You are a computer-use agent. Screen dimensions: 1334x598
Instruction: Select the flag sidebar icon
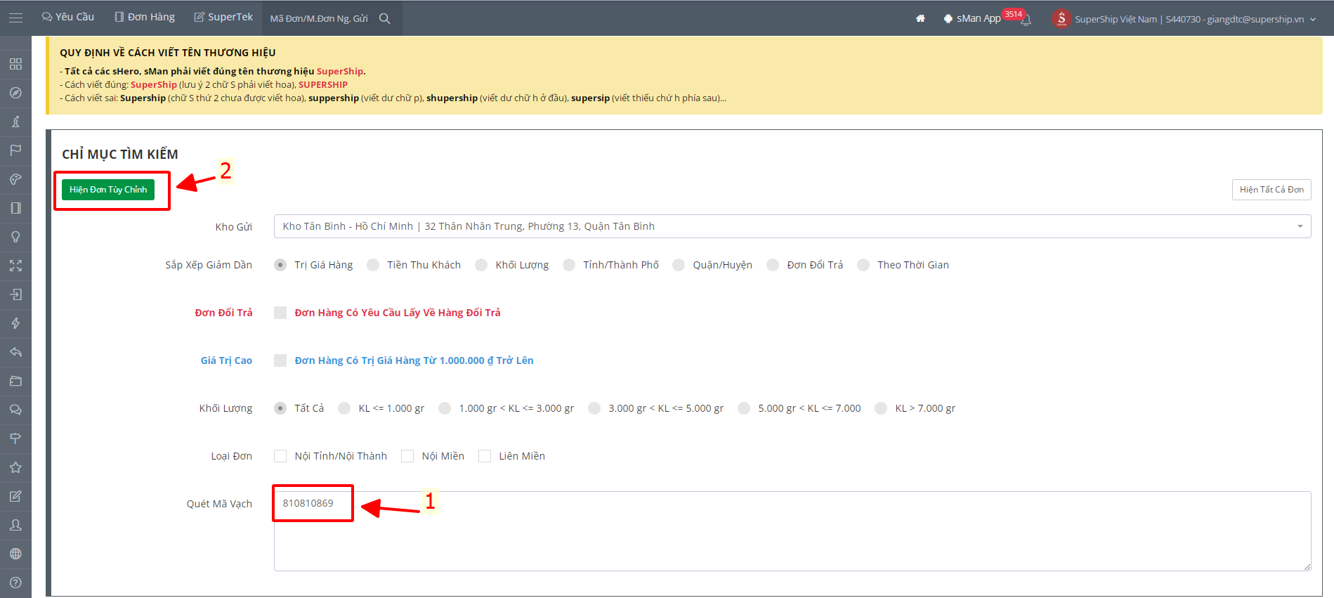[15, 150]
